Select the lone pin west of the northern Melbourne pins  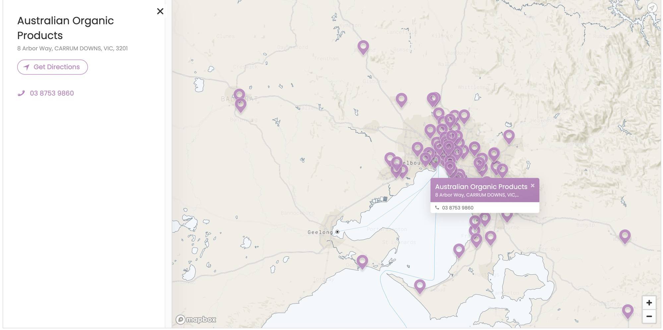pos(401,100)
